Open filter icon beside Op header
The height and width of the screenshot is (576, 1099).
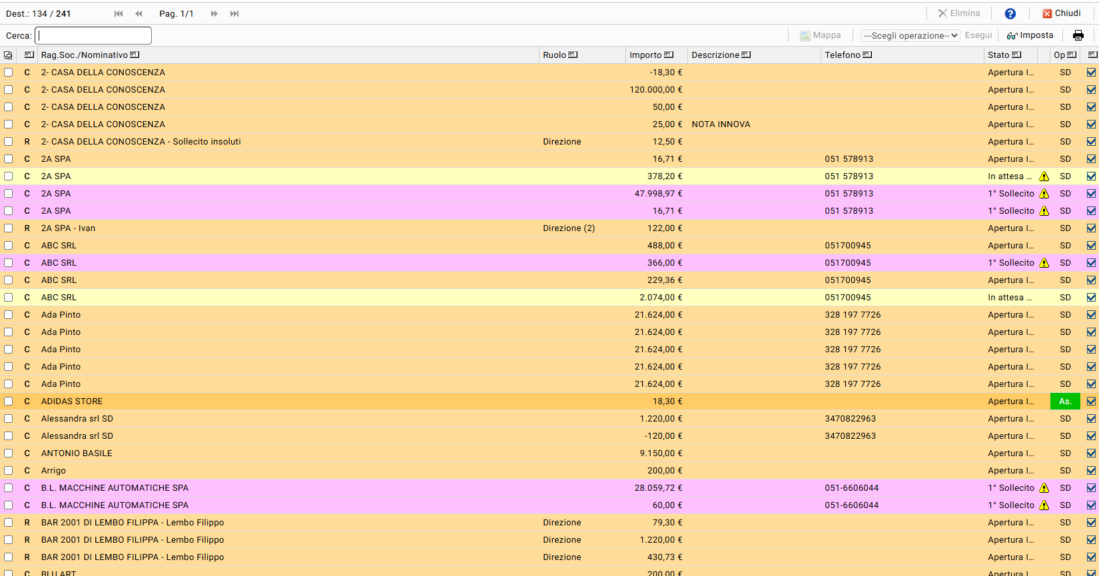[x=1072, y=55]
